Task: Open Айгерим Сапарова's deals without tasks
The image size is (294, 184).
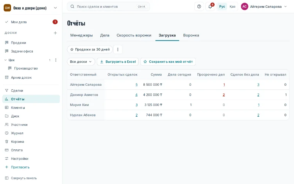Action: click(258, 85)
